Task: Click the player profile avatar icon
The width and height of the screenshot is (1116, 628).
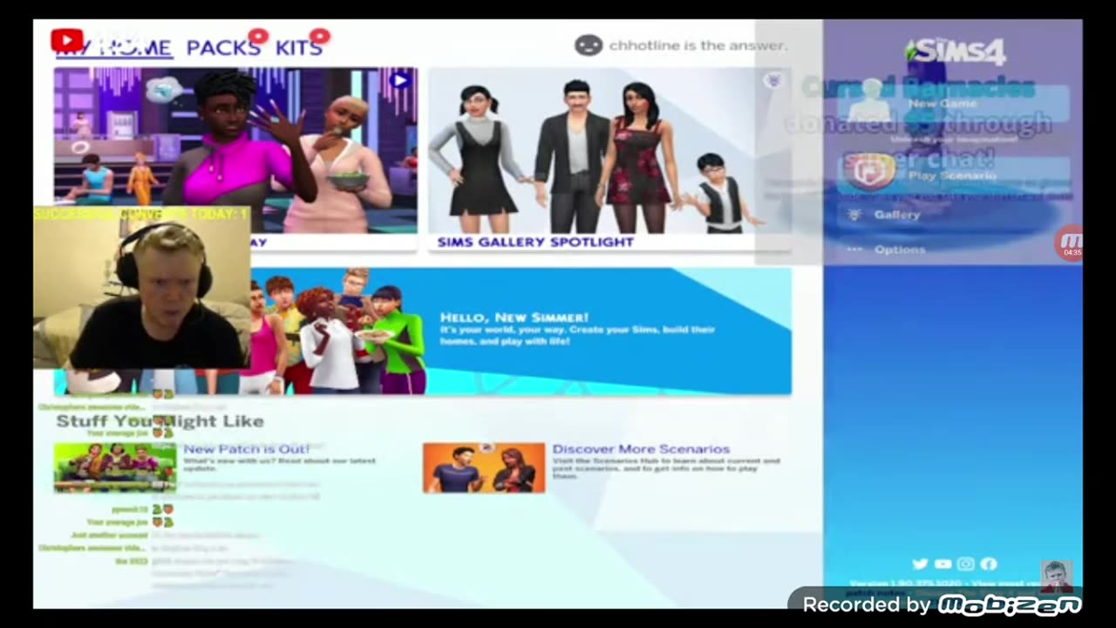Action: [589, 45]
